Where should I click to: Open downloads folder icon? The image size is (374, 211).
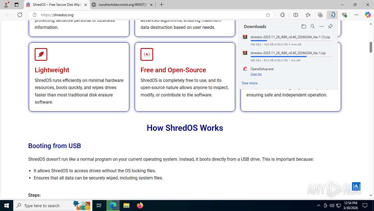(304, 26)
